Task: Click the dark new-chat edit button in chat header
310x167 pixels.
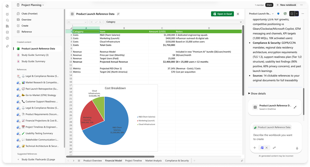Action: (x=292, y=14)
